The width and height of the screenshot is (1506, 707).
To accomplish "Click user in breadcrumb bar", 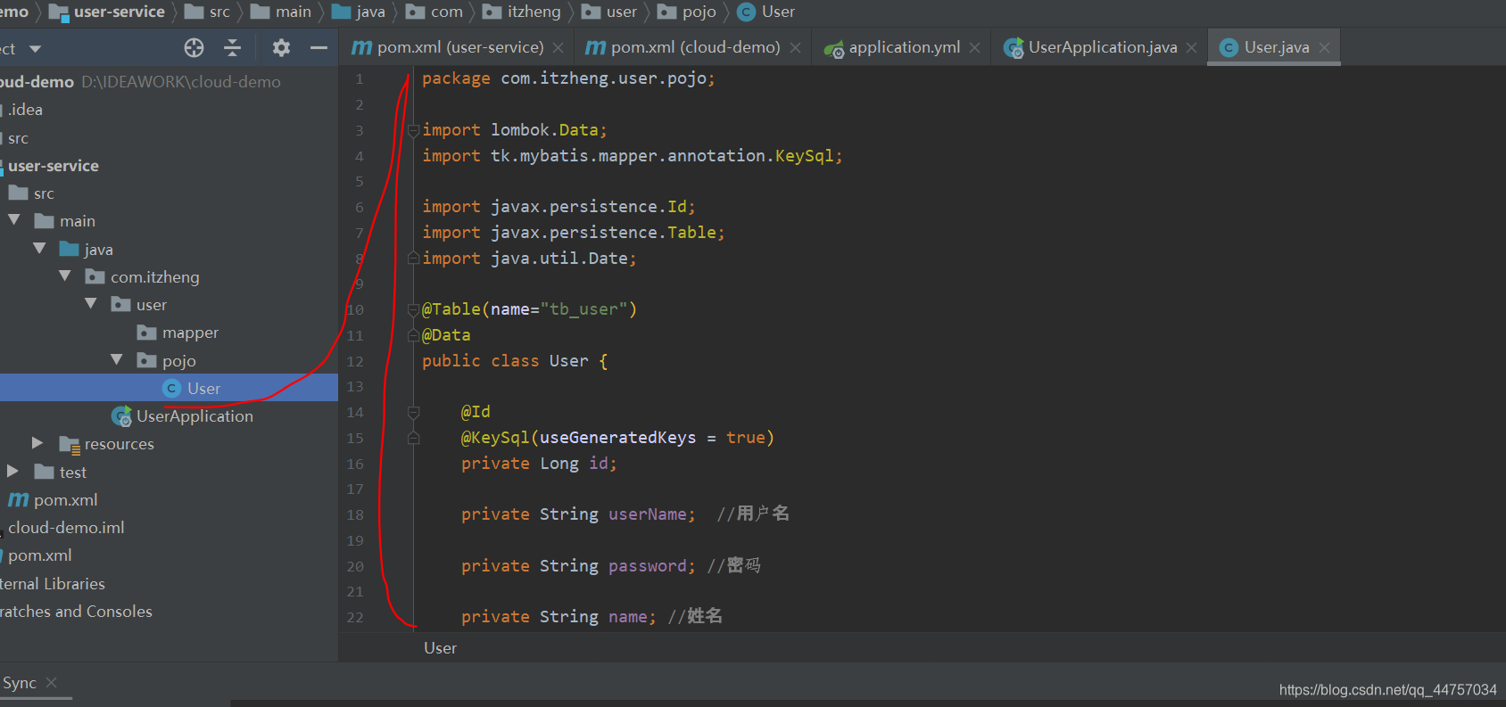I will (609, 12).
